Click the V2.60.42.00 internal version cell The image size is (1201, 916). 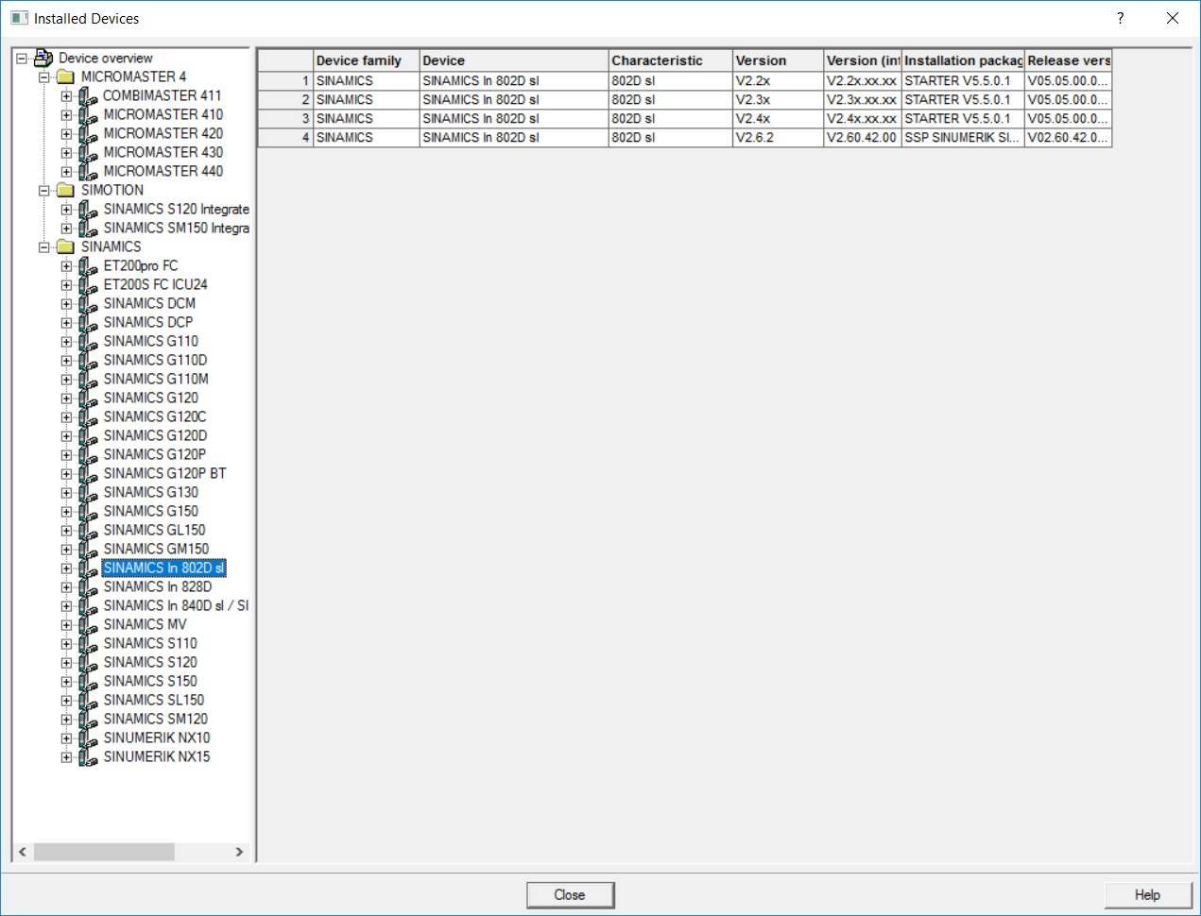point(863,137)
